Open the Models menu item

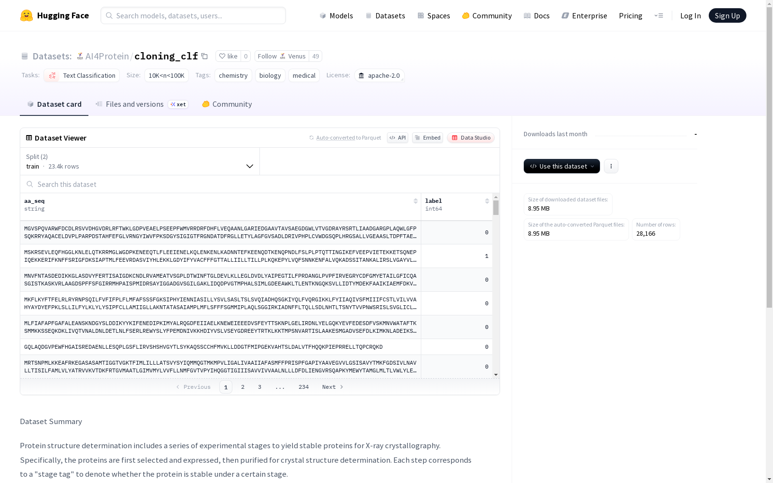coord(336,15)
